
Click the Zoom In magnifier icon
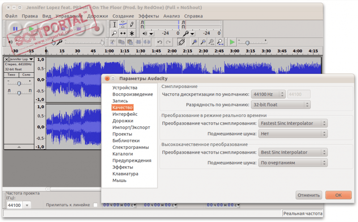(195, 42)
